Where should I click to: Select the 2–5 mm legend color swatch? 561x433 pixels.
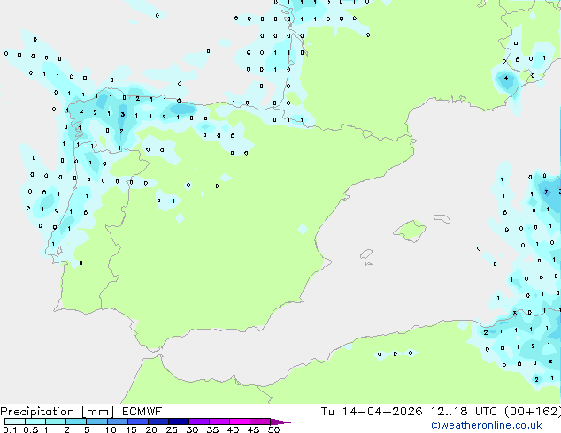76,422
